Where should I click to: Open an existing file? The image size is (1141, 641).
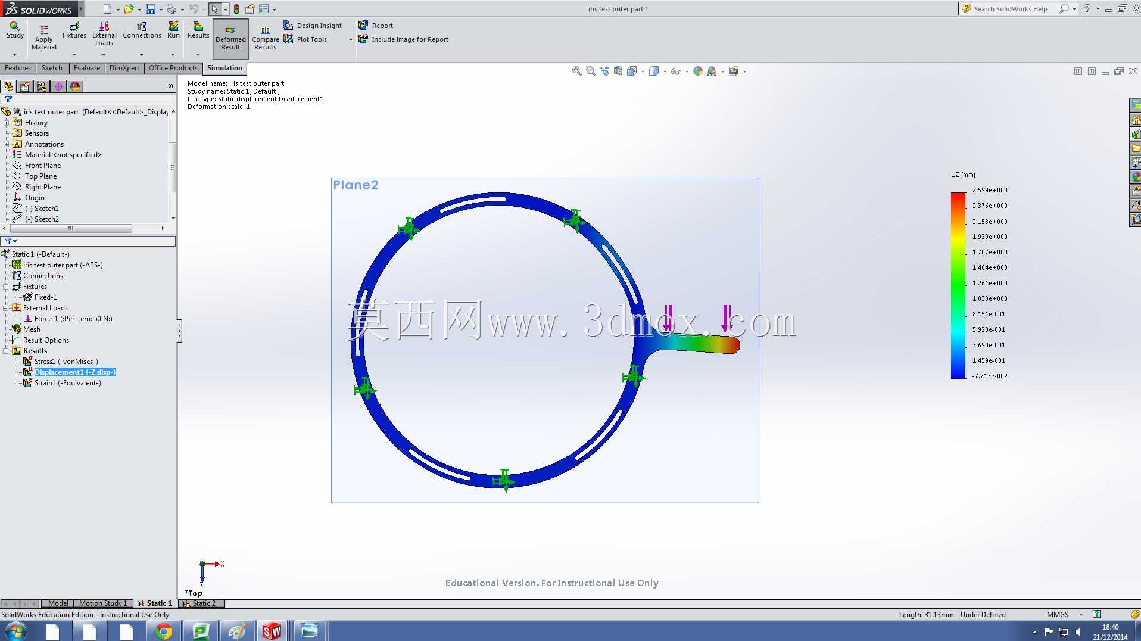pos(128,9)
